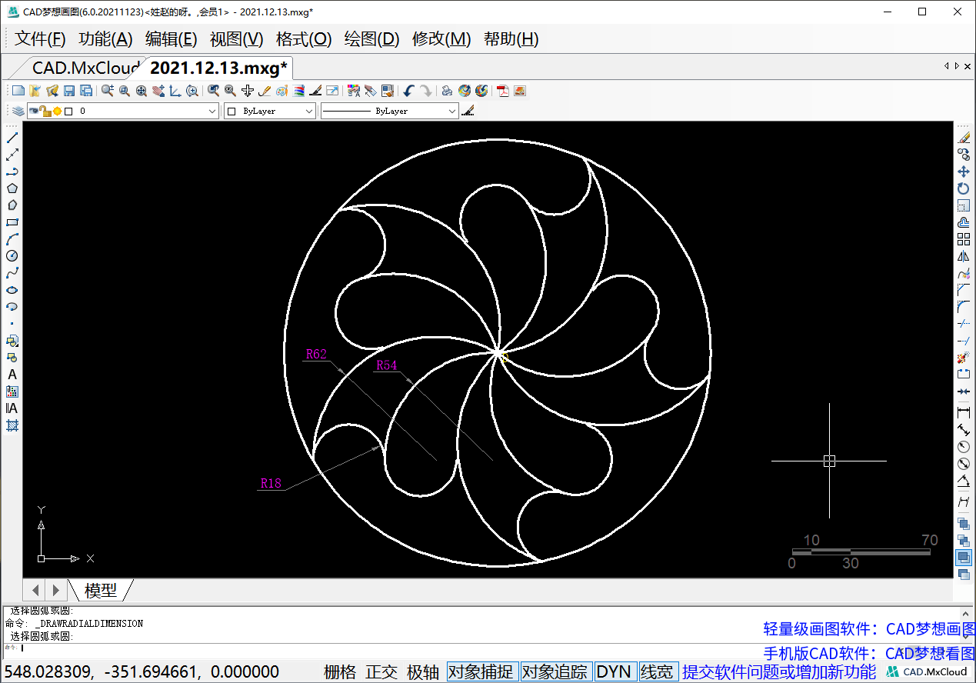Activate the Move tool
The image size is (976, 683).
pyautogui.click(x=963, y=172)
